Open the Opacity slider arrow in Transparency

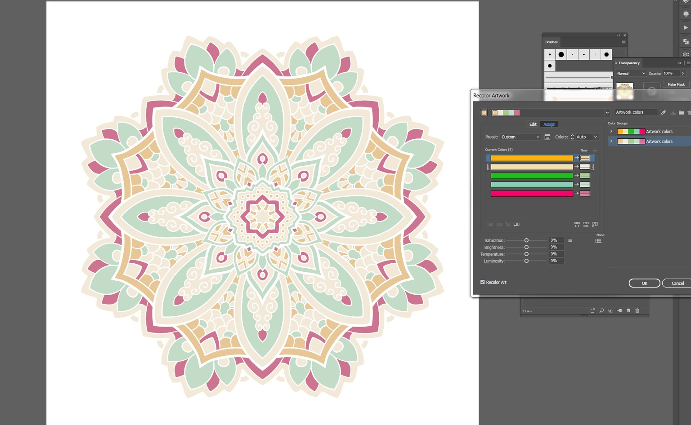683,73
